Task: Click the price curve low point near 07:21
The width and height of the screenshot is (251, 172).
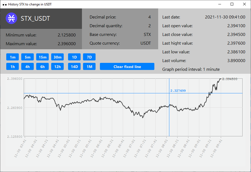Action: (x=143, y=118)
